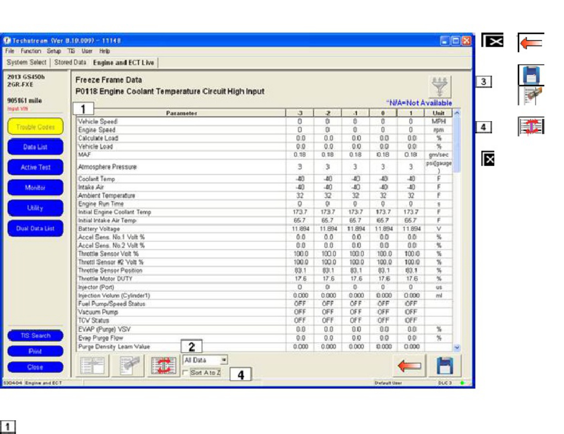Click scroll down arrow of data table
Viewport: 564px width, 434px height.
click(x=457, y=347)
